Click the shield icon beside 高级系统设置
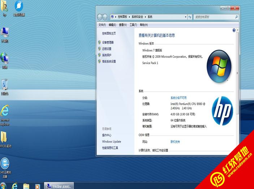 tap(99, 61)
